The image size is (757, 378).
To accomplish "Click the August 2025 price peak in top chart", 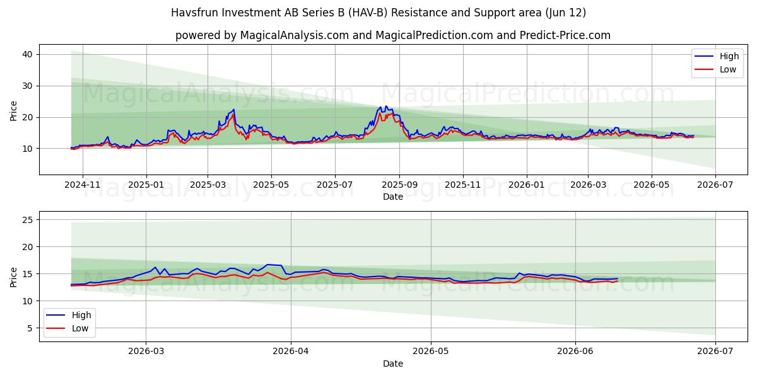I will (x=385, y=106).
